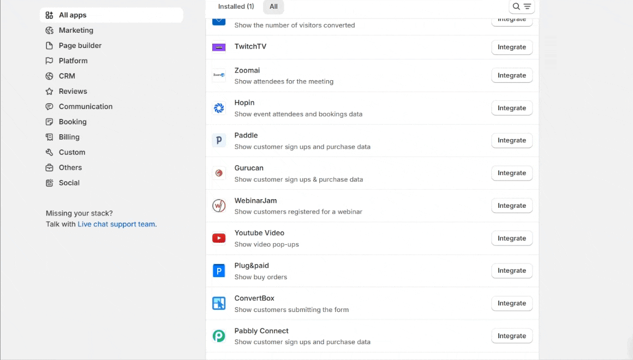Image resolution: width=633 pixels, height=360 pixels.
Task: Click the Custom wrench icon
Action: pyautogui.click(x=49, y=152)
